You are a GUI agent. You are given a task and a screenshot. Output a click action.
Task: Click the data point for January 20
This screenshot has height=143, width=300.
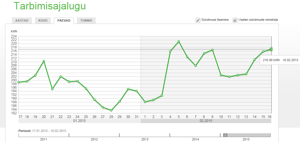[44, 61]
